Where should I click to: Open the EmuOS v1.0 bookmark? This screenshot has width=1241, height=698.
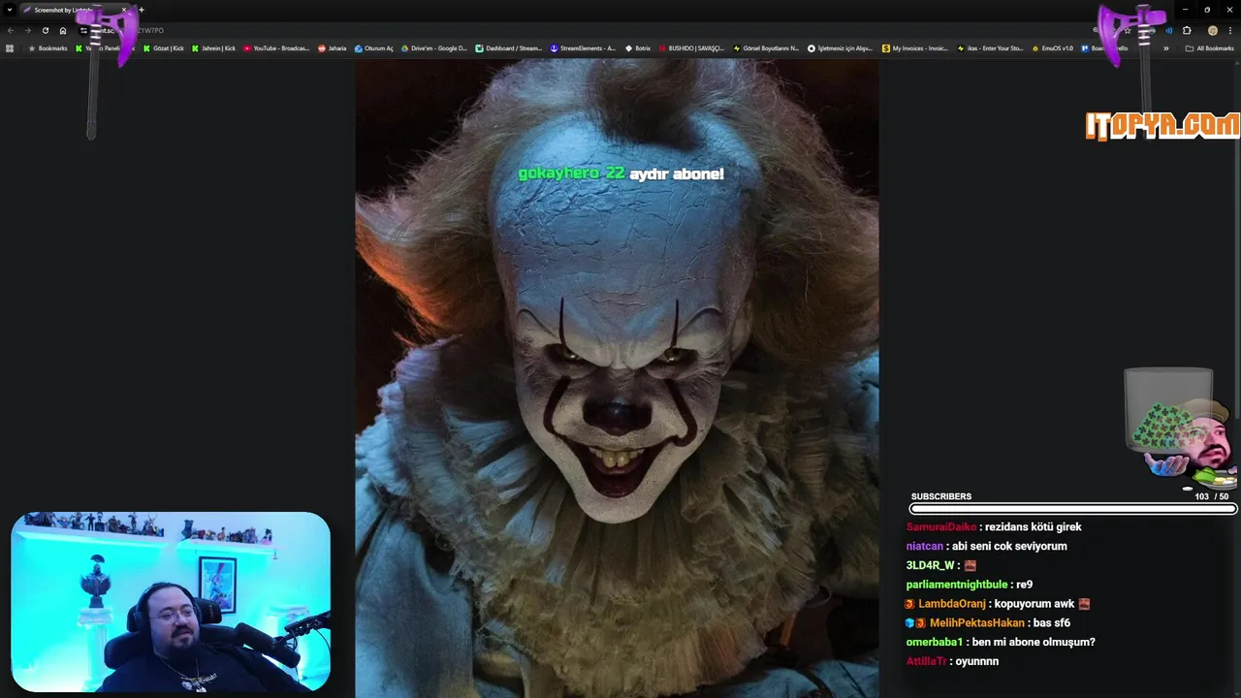pos(1052,48)
